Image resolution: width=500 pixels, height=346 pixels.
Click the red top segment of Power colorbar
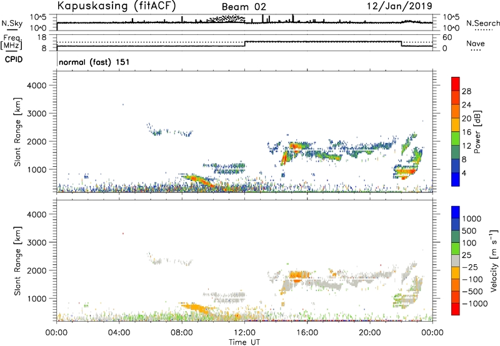pos(456,84)
